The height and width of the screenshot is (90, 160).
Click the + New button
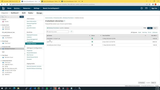[x=22, y=17]
